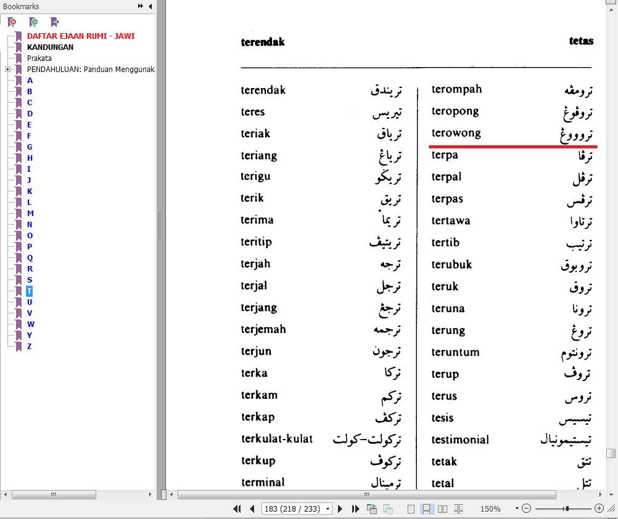Click the go-to-bookmark arrow icon
The width and height of the screenshot is (618, 519).
(54, 22)
